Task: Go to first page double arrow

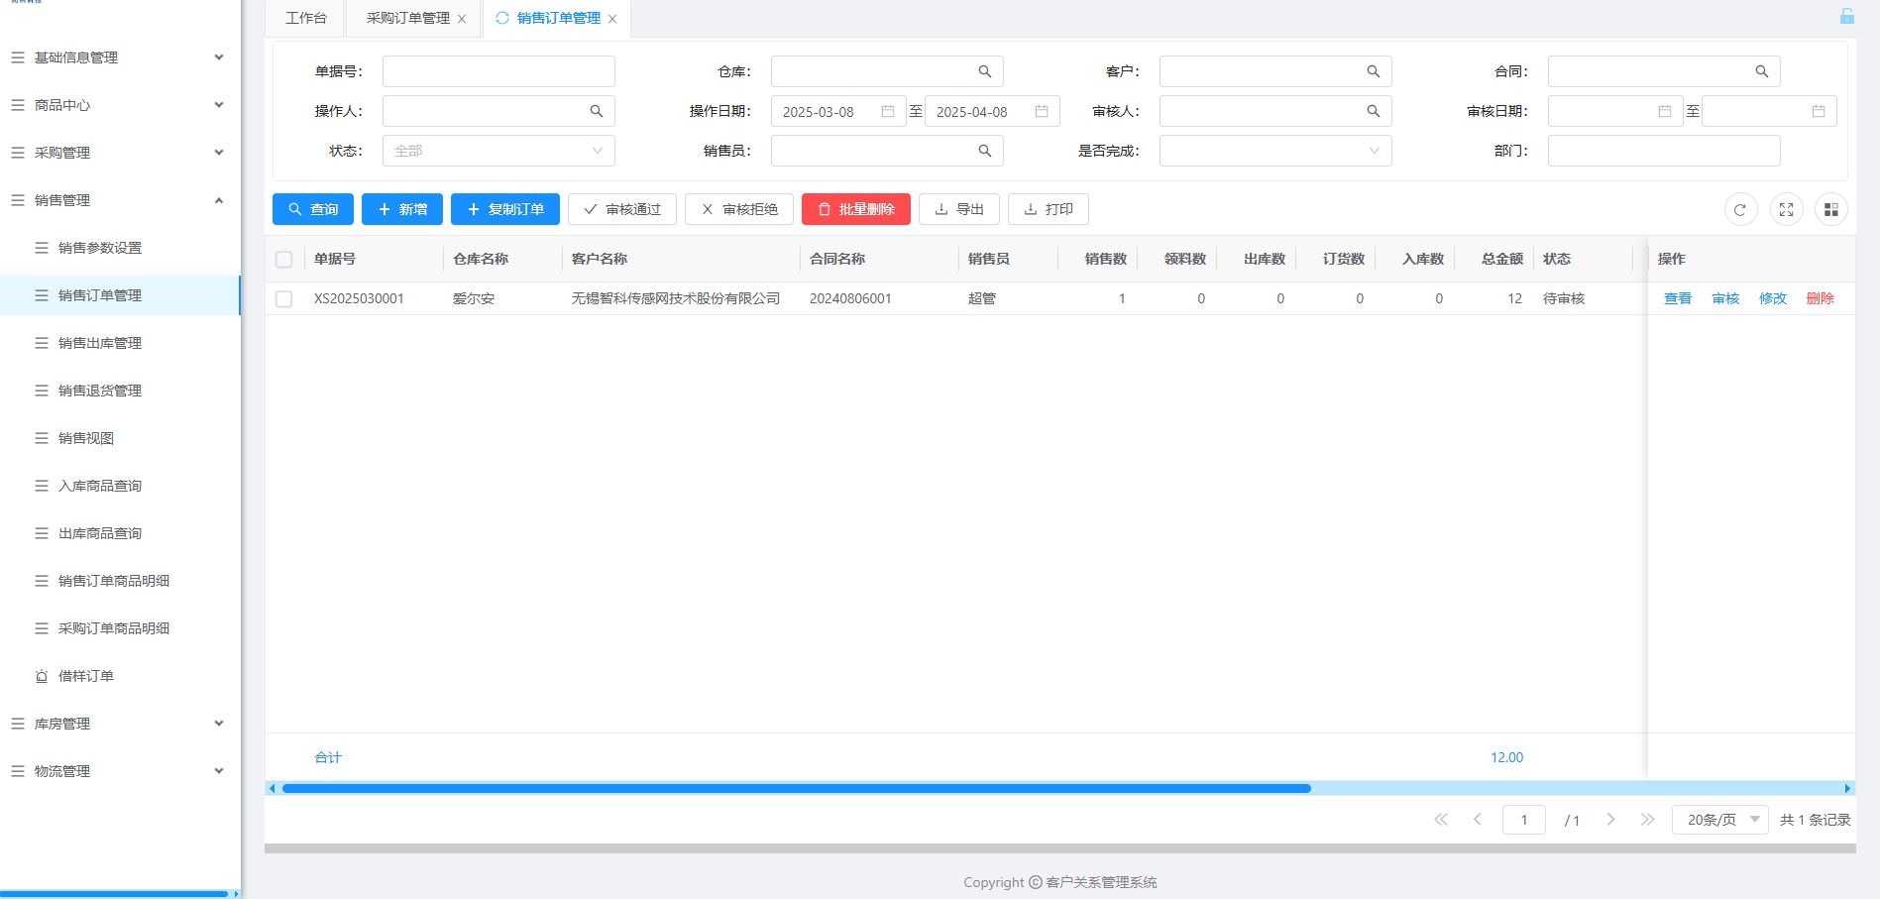Action: point(1441,820)
